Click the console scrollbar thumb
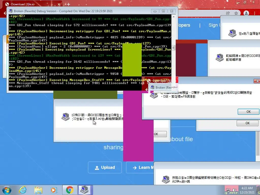This screenshot has height=195, width=260. pos(173,47)
